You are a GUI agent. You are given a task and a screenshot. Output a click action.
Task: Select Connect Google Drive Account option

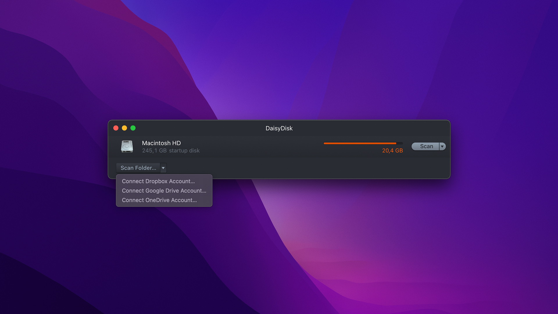point(164,191)
